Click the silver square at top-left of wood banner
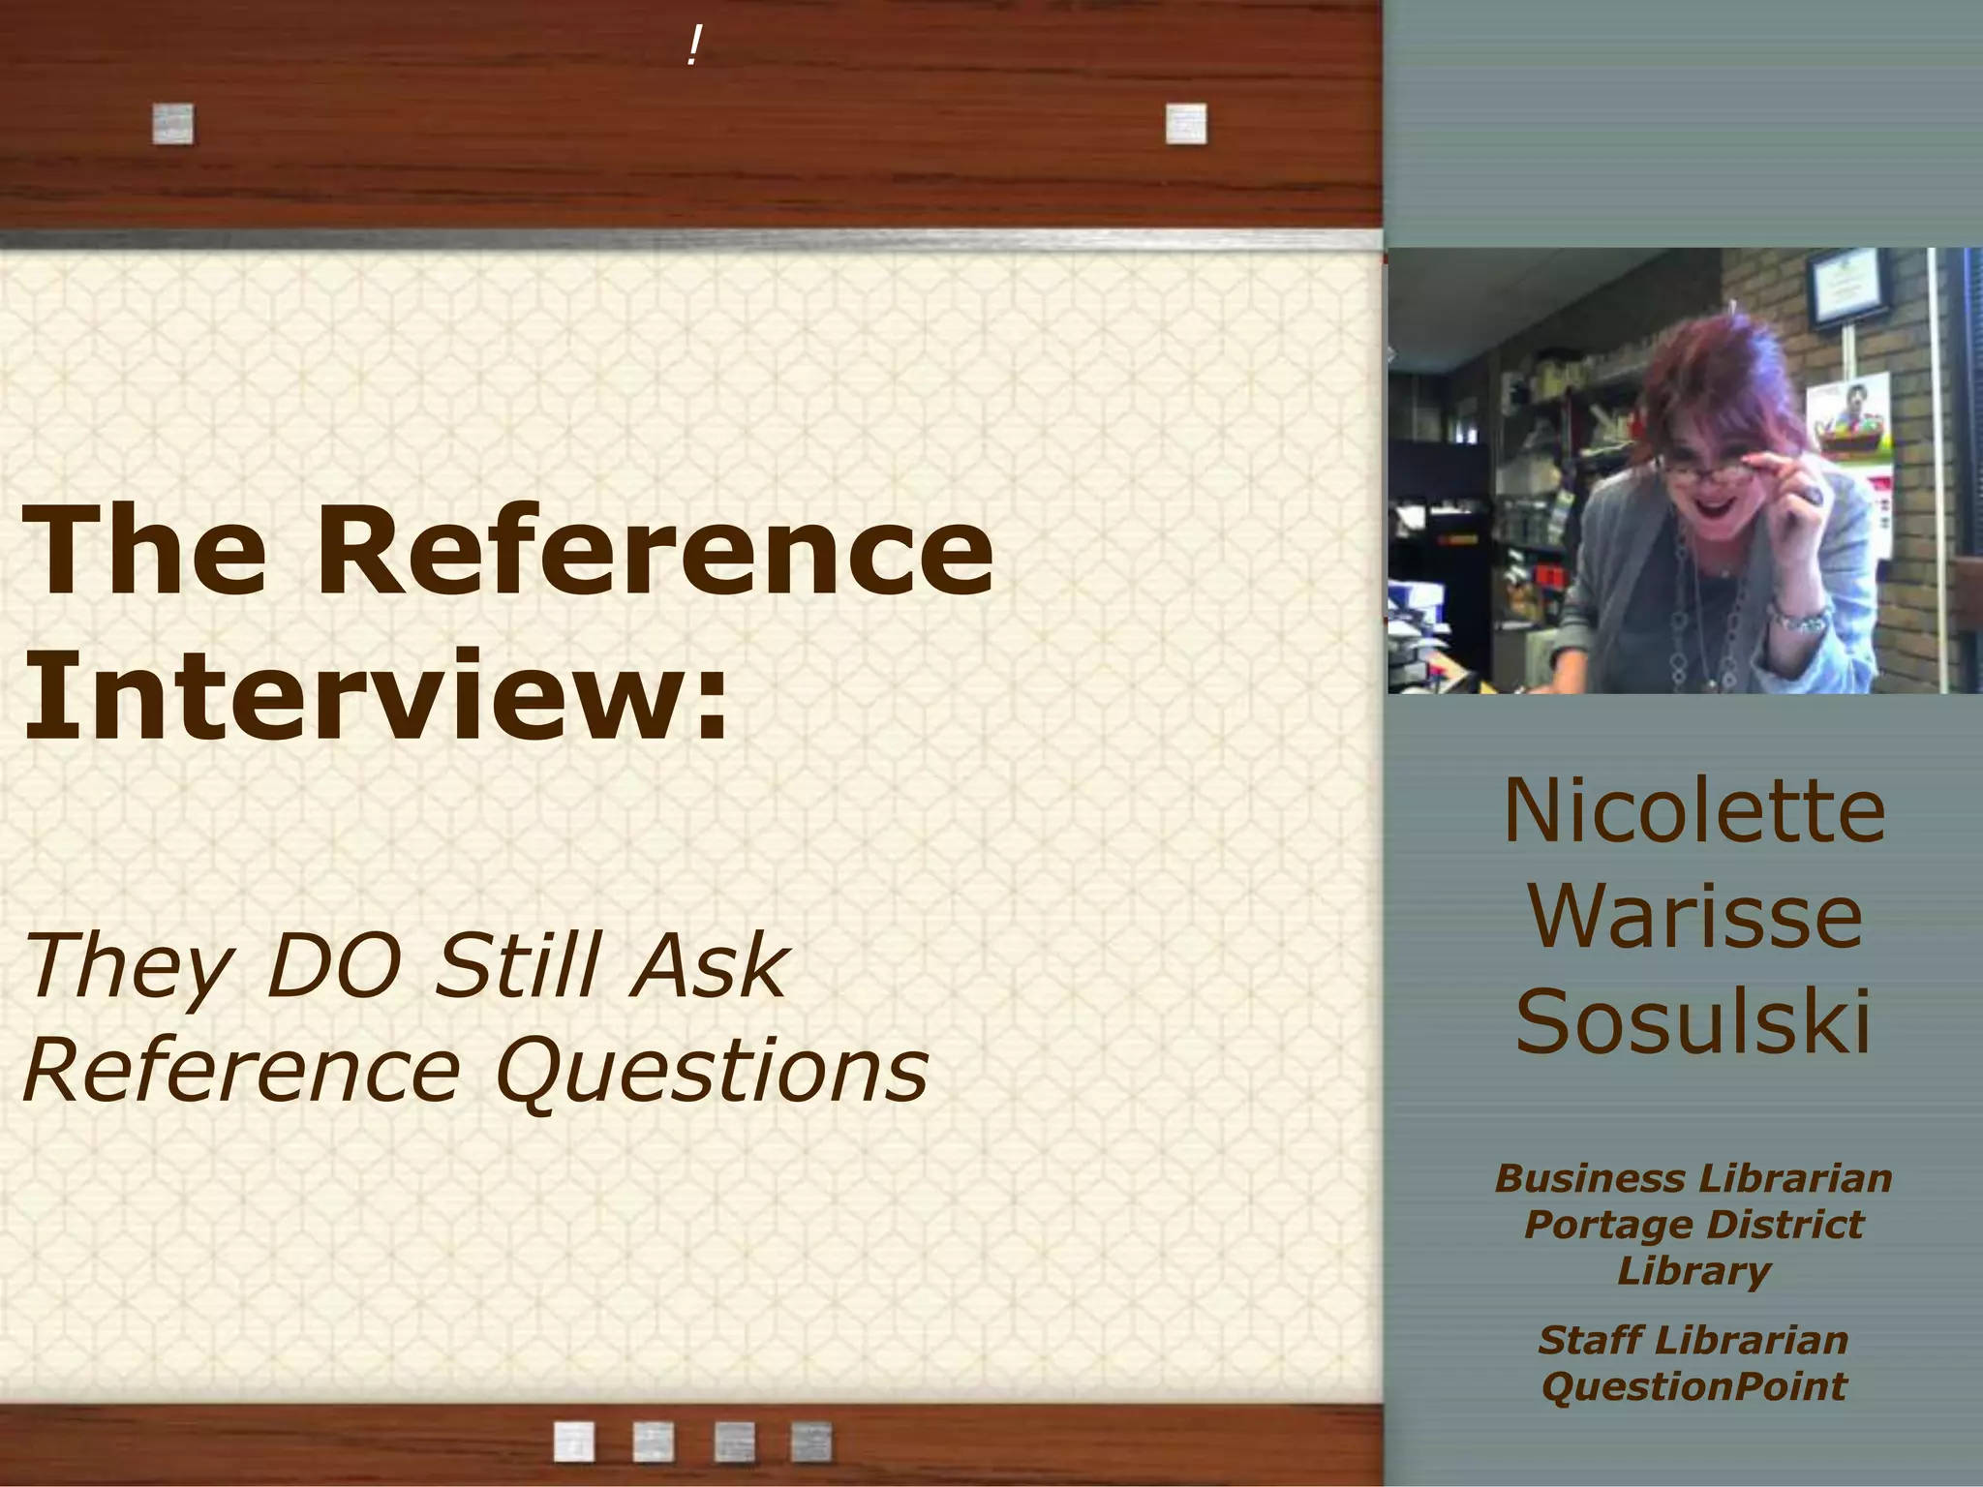The image size is (1983, 1487). [x=173, y=124]
